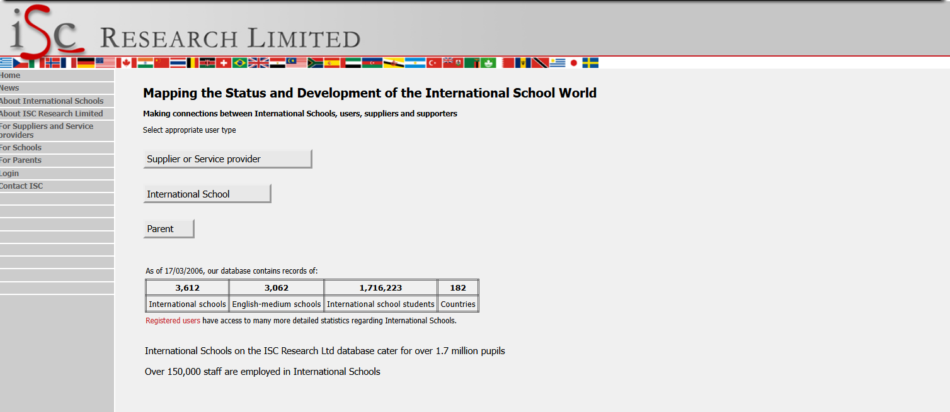Open About International Schools in sidebar
This screenshot has width=950, height=412.
[52, 101]
